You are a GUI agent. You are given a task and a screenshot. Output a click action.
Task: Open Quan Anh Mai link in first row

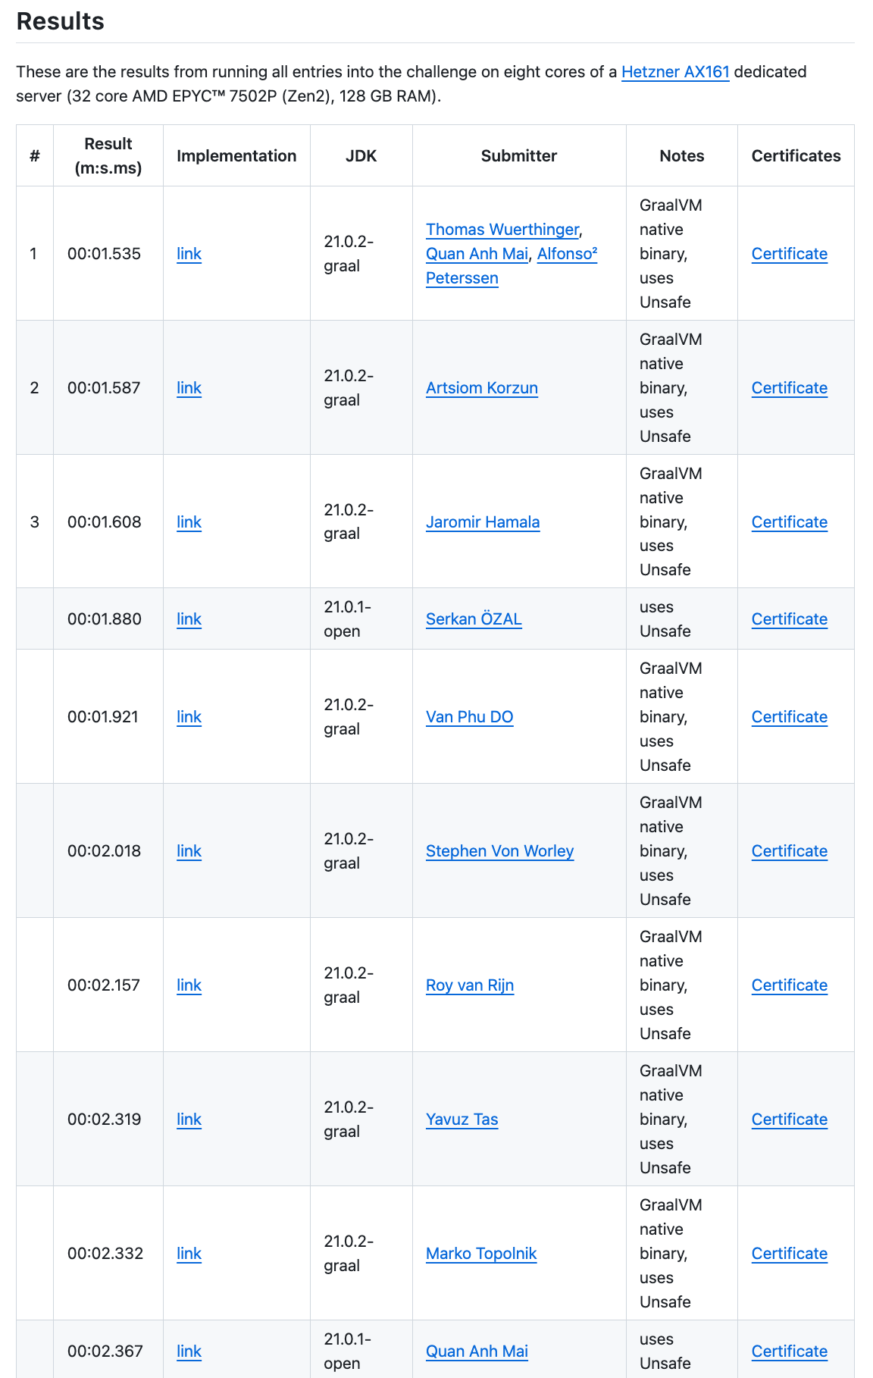[477, 254]
